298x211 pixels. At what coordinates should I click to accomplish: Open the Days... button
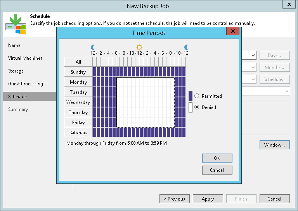[275, 55]
